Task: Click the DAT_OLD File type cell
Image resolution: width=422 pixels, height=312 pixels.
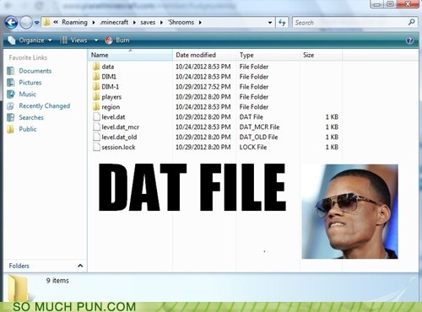Action: (258, 137)
